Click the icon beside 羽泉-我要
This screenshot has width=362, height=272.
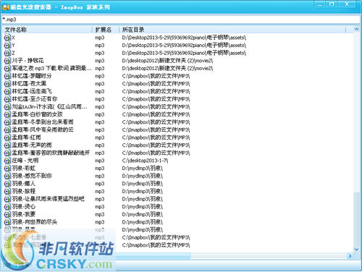click(7, 214)
